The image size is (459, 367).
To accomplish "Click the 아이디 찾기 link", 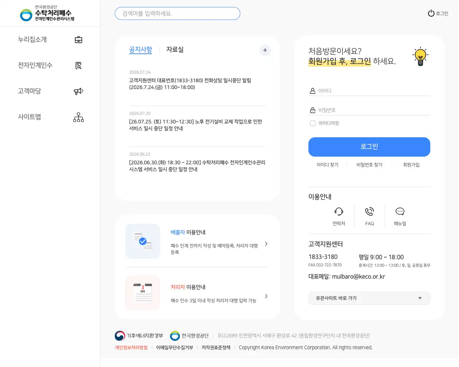I will tap(327, 165).
